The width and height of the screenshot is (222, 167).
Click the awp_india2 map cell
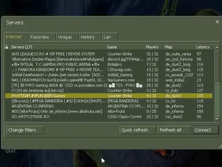(x=175, y=80)
